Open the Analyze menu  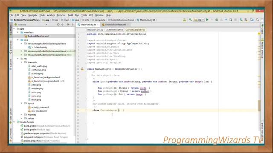point(51,15)
